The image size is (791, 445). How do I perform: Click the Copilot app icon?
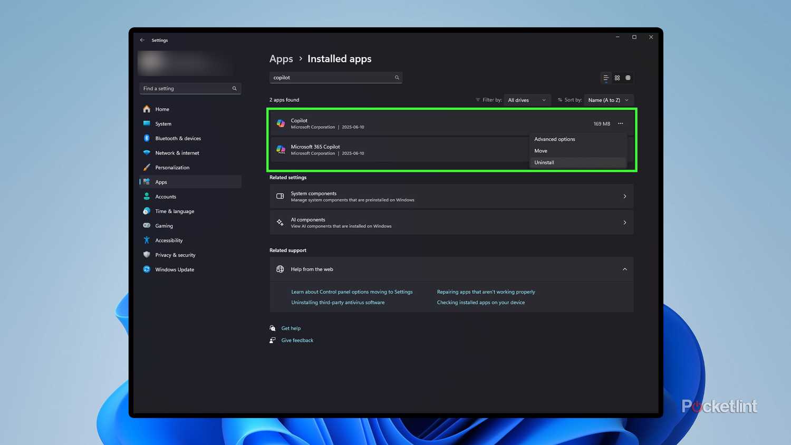coord(281,123)
